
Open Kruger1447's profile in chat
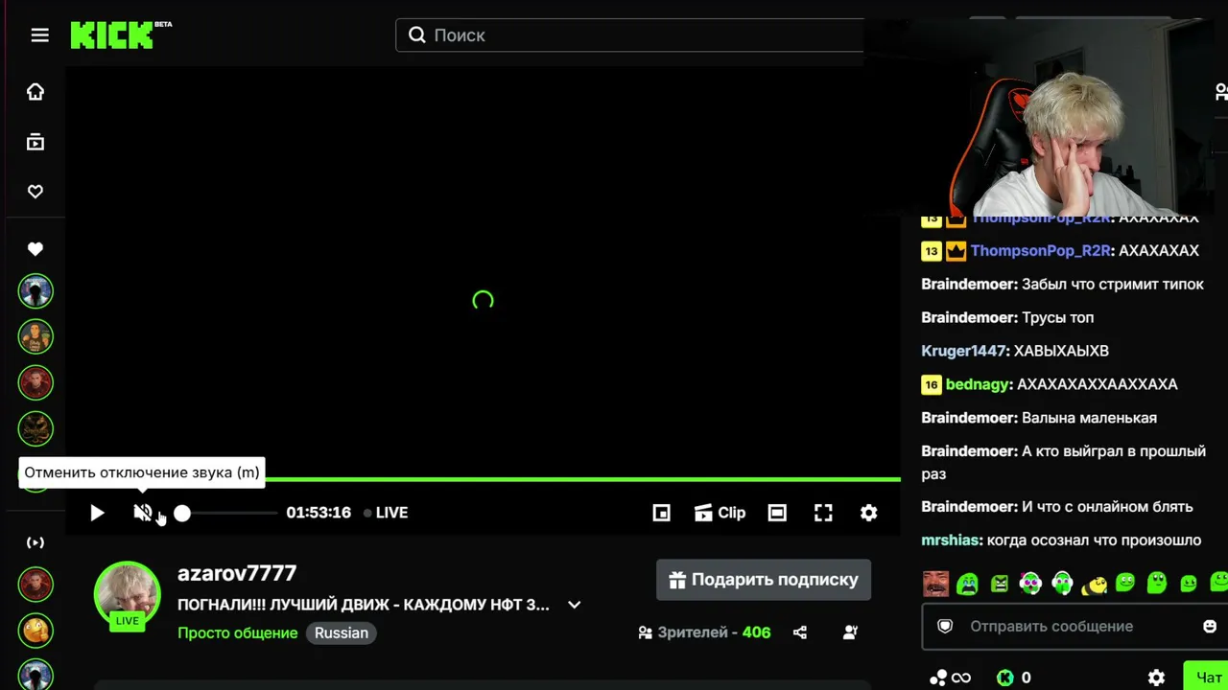[963, 351]
